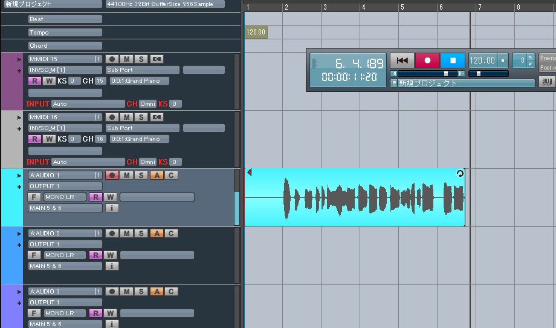Click the loop icon on the audio clip
556x328 pixels.
pyautogui.click(x=460, y=174)
